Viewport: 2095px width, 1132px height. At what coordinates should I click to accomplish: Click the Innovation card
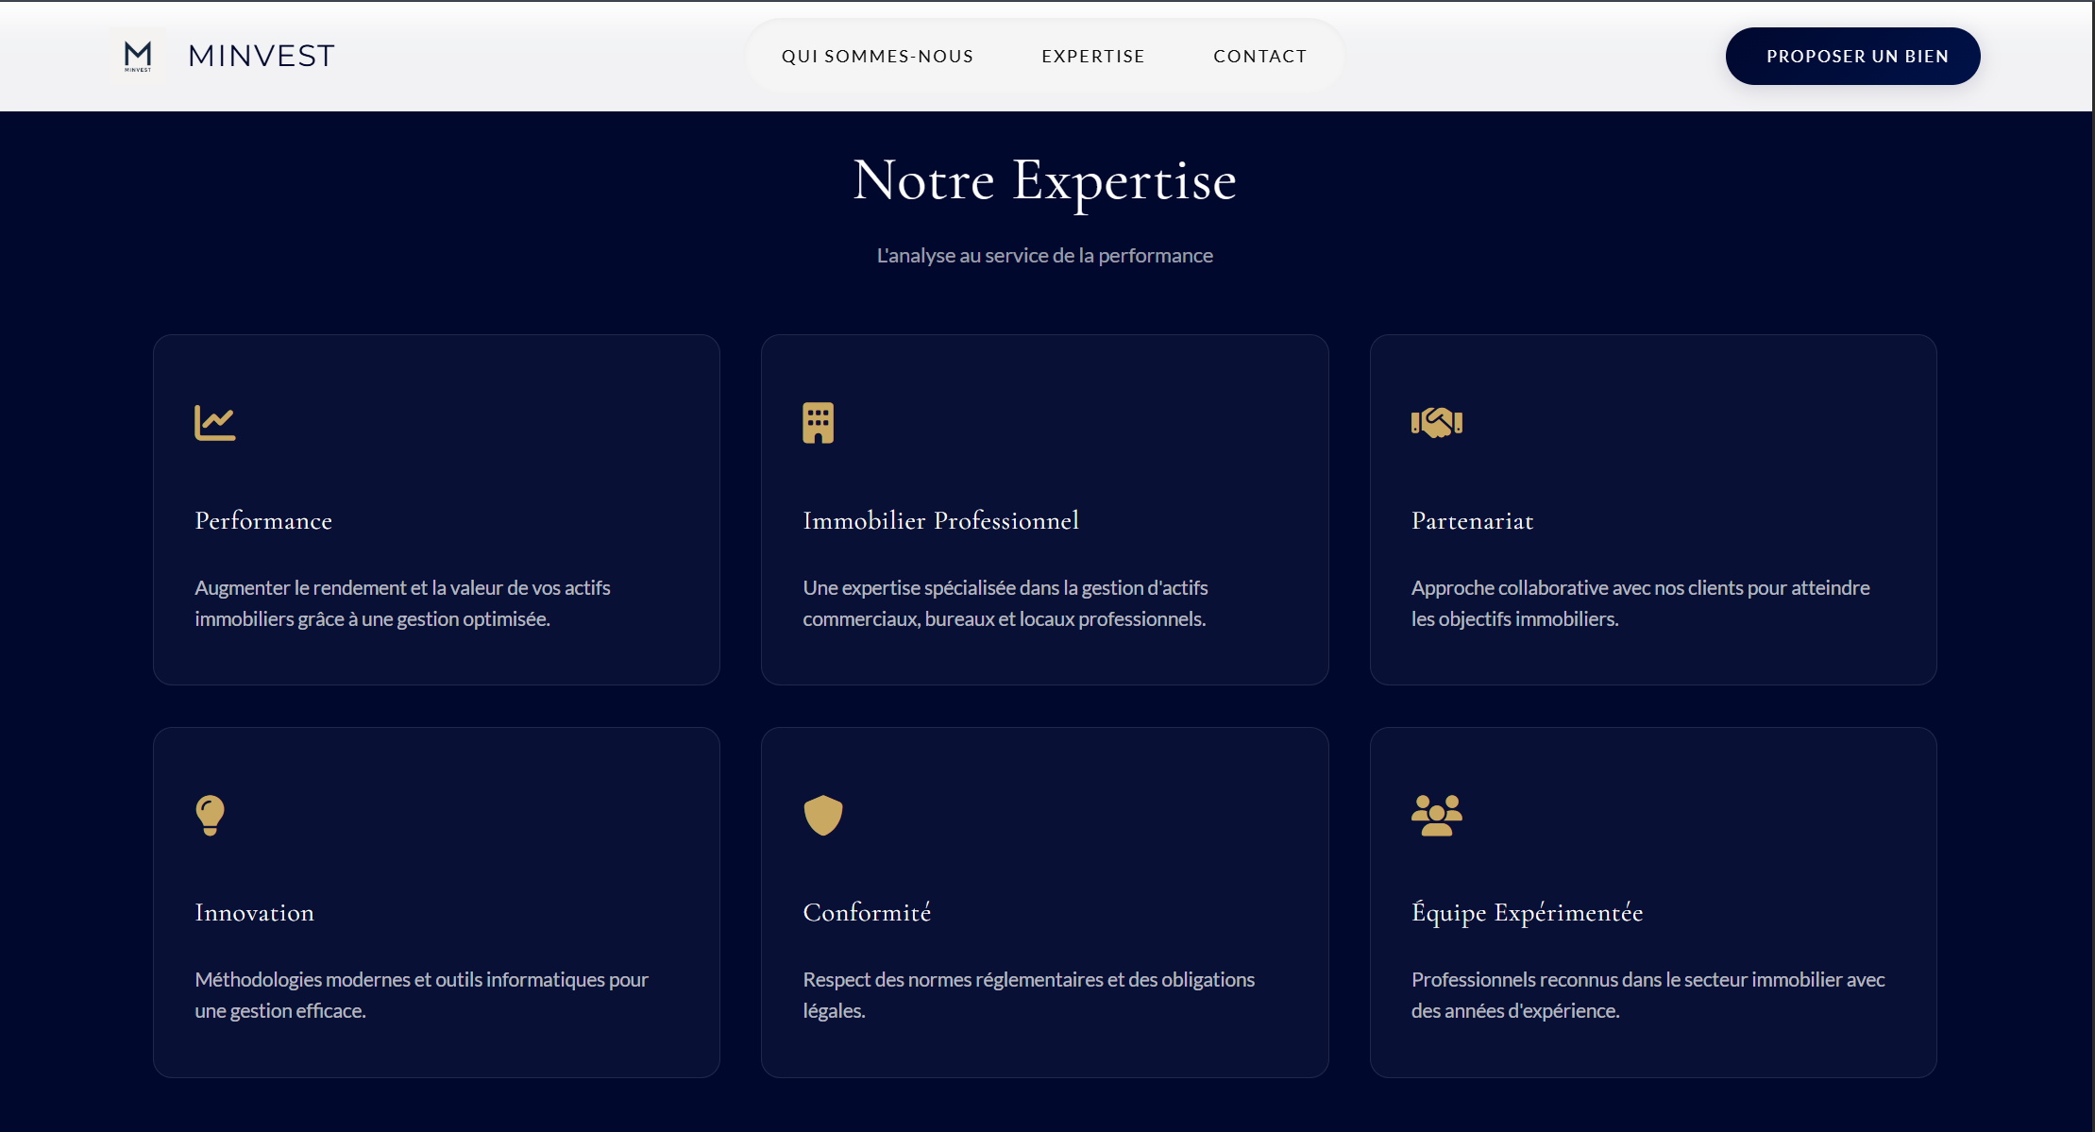(x=436, y=902)
